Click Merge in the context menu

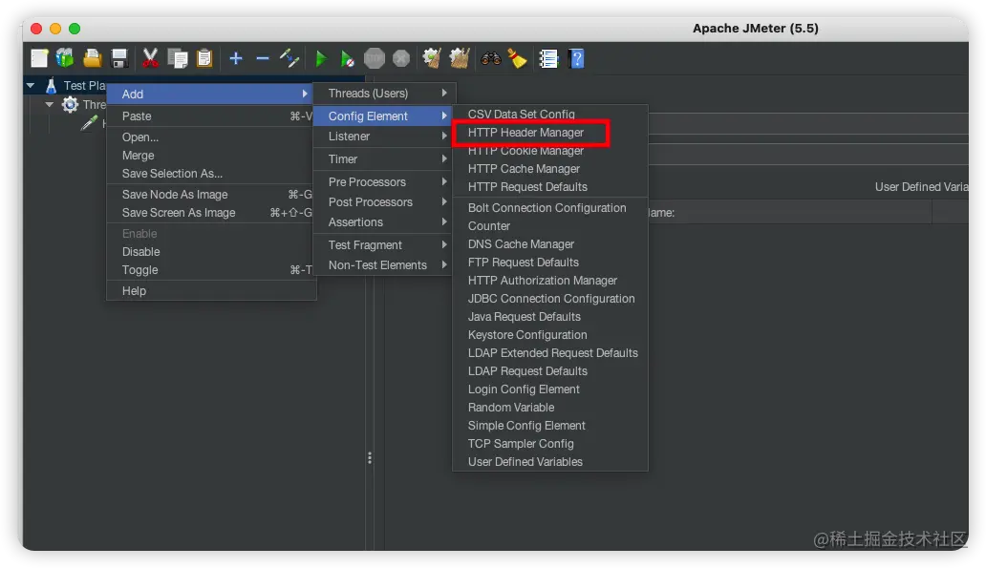pos(210,156)
